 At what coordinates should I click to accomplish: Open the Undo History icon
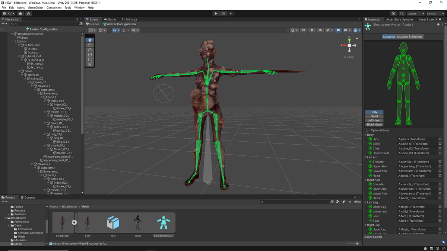click(394, 13)
